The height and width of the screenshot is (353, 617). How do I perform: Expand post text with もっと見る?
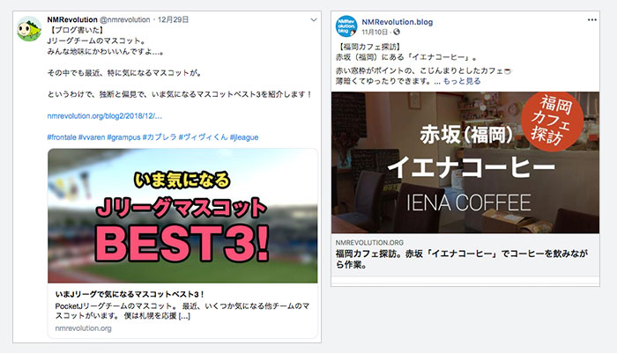[462, 81]
